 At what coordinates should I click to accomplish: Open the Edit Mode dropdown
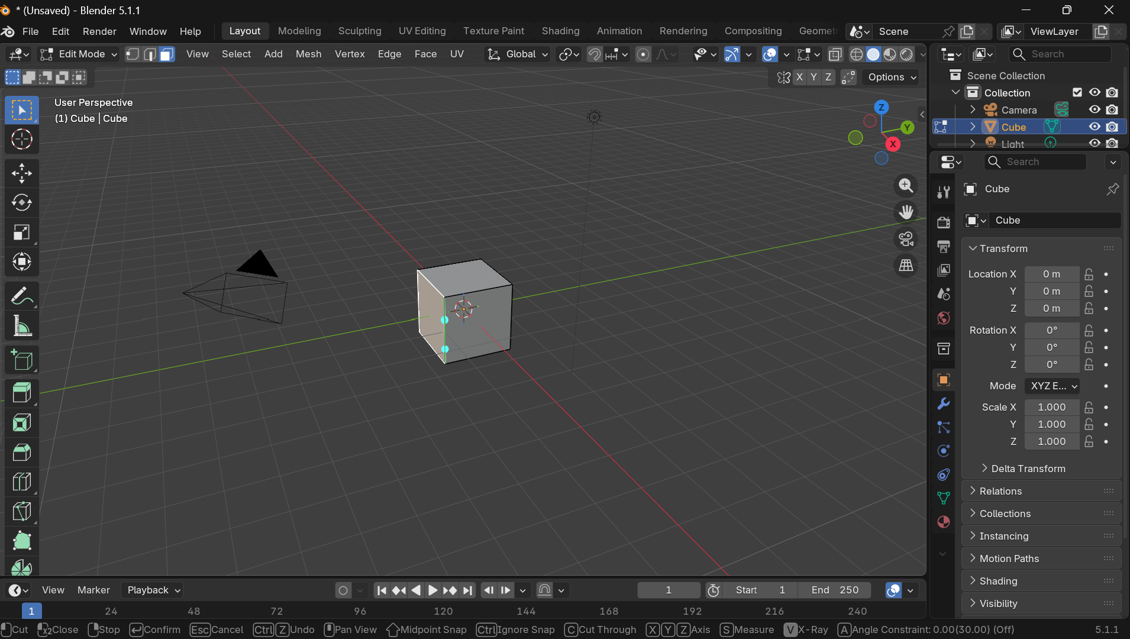[79, 54]
